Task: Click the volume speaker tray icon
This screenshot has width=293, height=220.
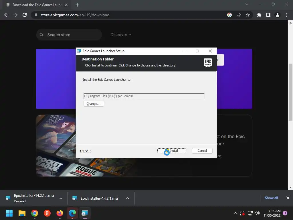Action: (257, 213)
